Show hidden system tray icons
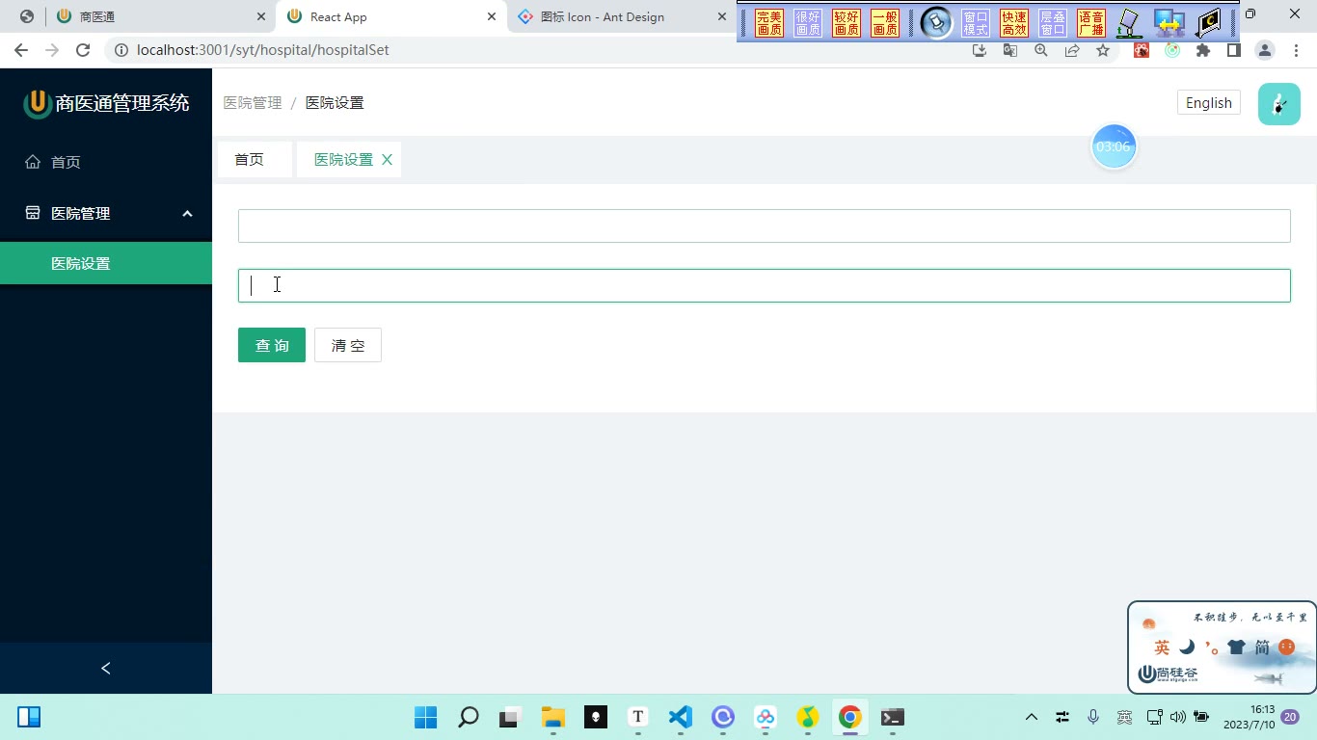The width and height of the screenshot is (1317, 740). 1032,717
